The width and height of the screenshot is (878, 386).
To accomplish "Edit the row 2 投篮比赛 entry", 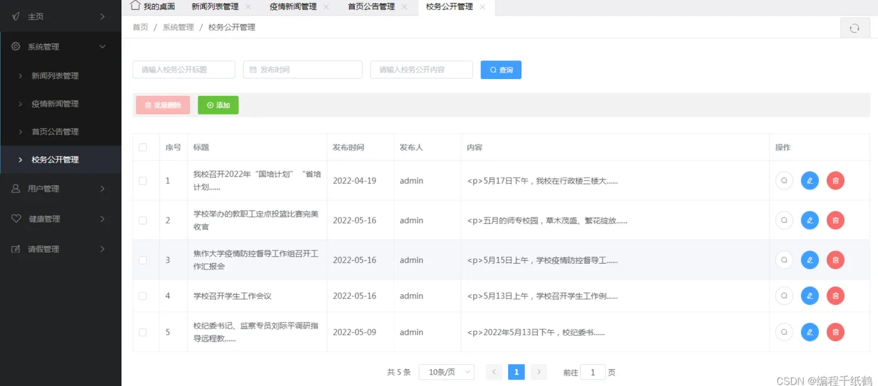I will [x=810, y=220].
